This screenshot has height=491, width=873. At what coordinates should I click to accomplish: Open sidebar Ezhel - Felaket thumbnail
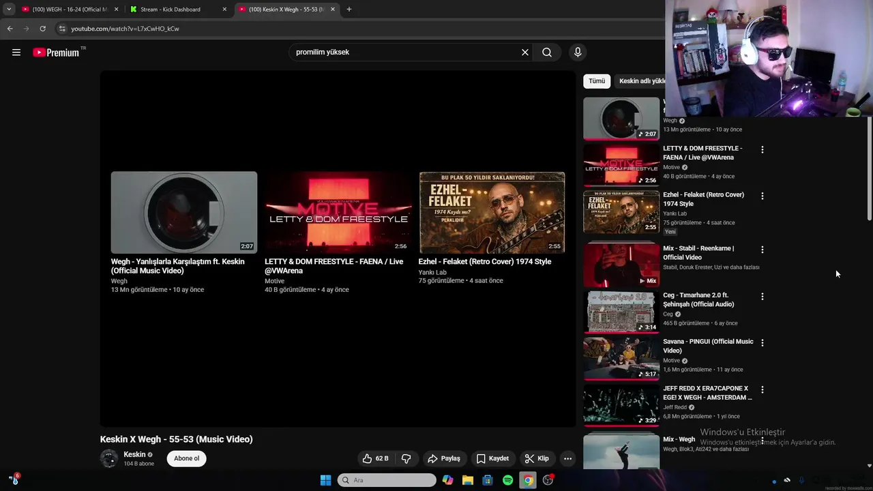[x=621, y=211]
